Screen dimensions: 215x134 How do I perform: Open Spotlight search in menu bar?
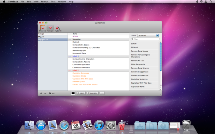point(211,1)
